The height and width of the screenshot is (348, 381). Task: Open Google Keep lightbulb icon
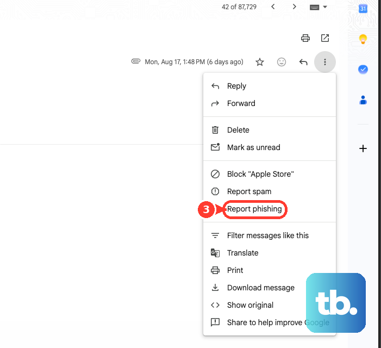coord(363,39)
